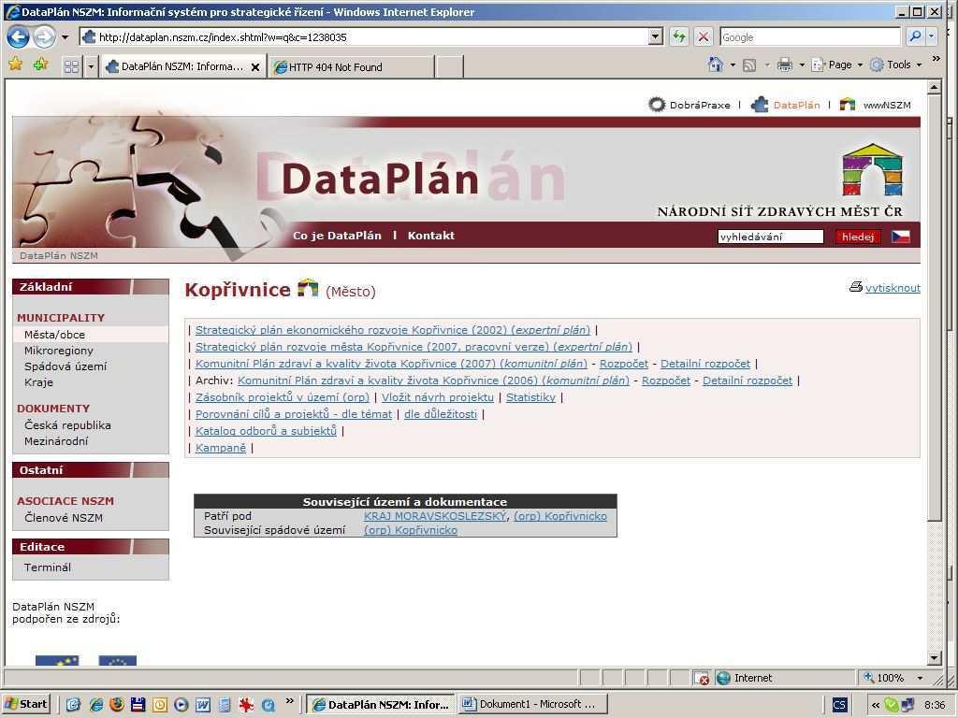
Task: Open Strategický plán ekonomického rozvoje Kopřivnice (2002)
Action: tap(393, 330)
